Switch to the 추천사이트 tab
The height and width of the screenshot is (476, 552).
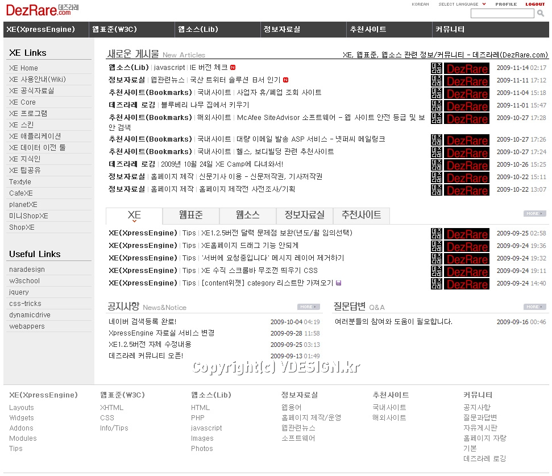click(362, 216)
